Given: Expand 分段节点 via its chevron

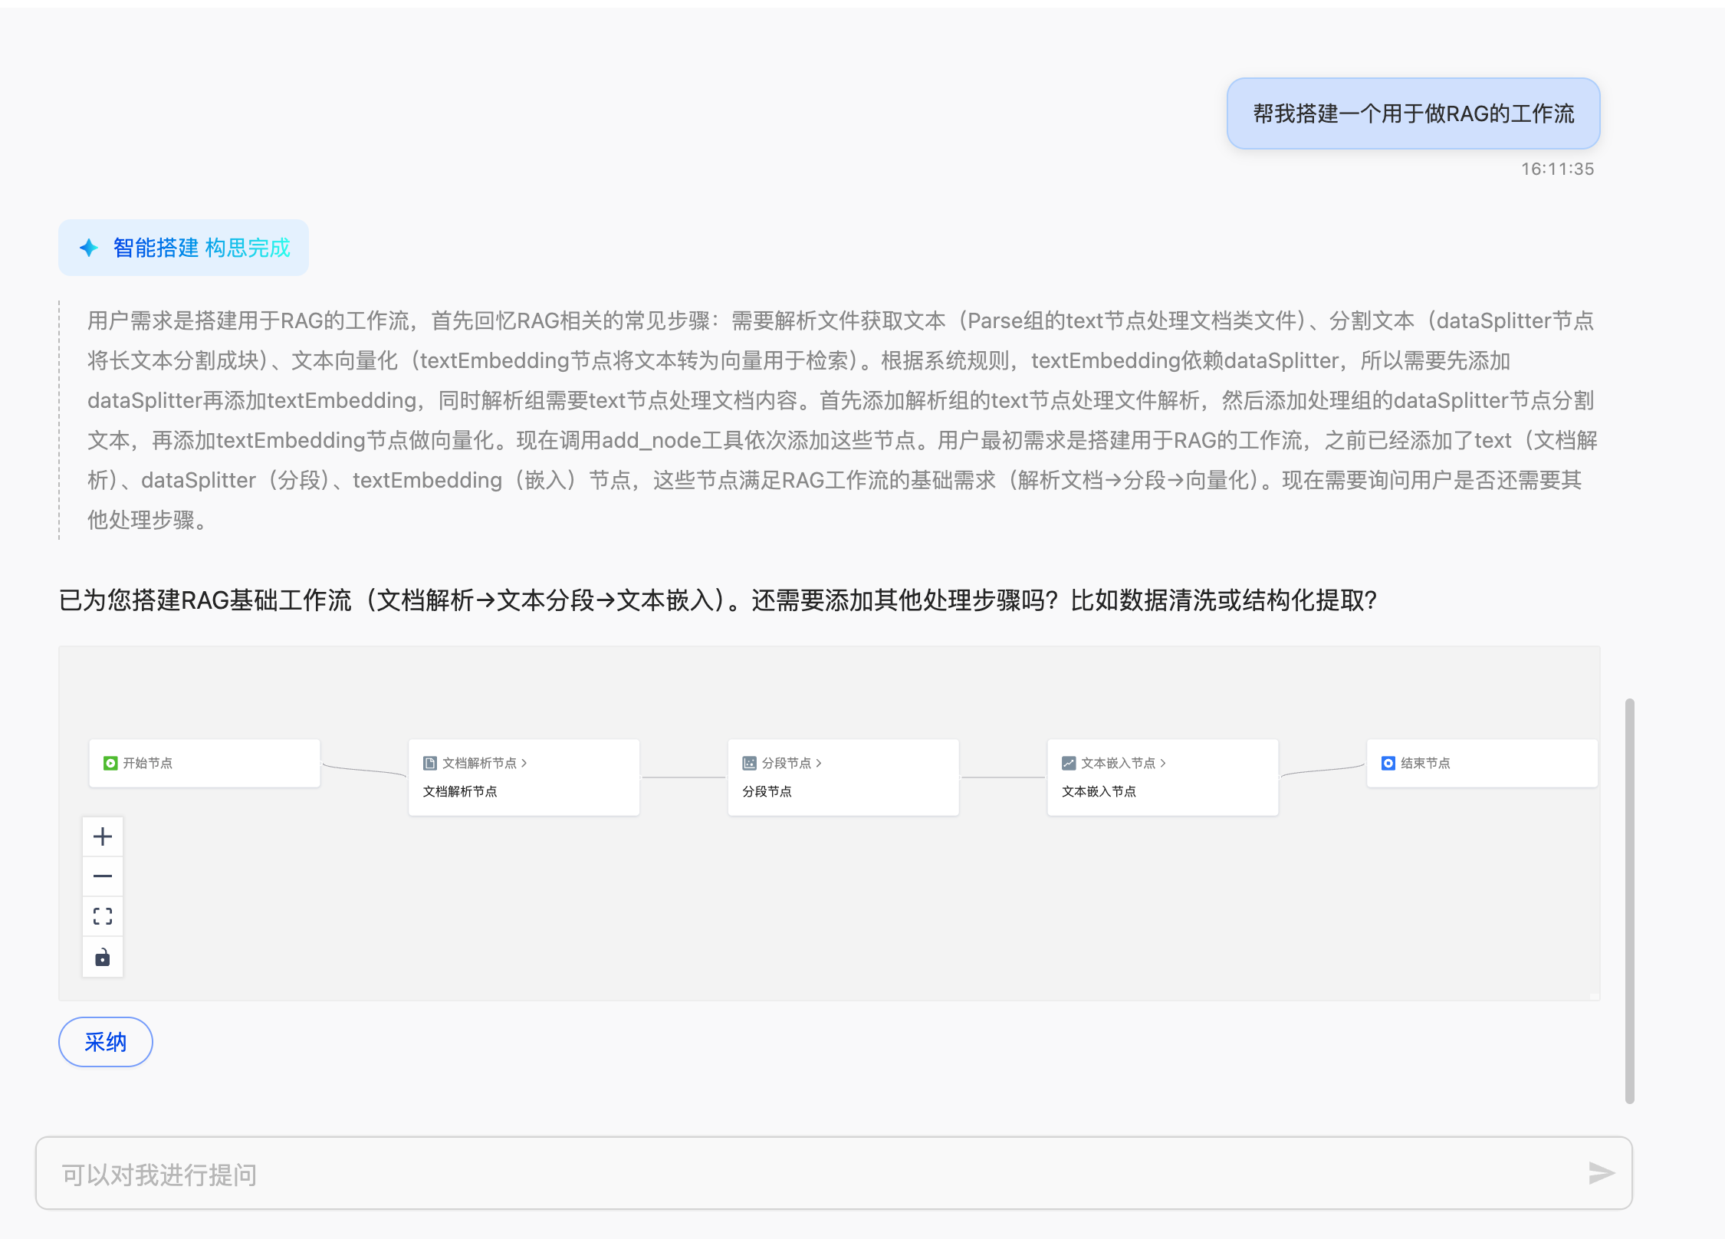Looking at the screenshot, I should (x=820, y=763).
